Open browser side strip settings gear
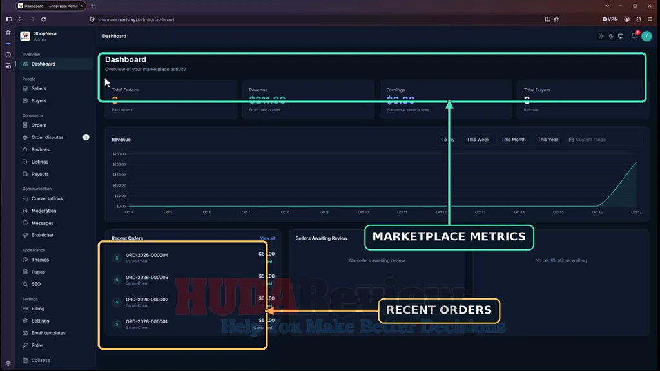The image size is (660, 371). [8, 363]
